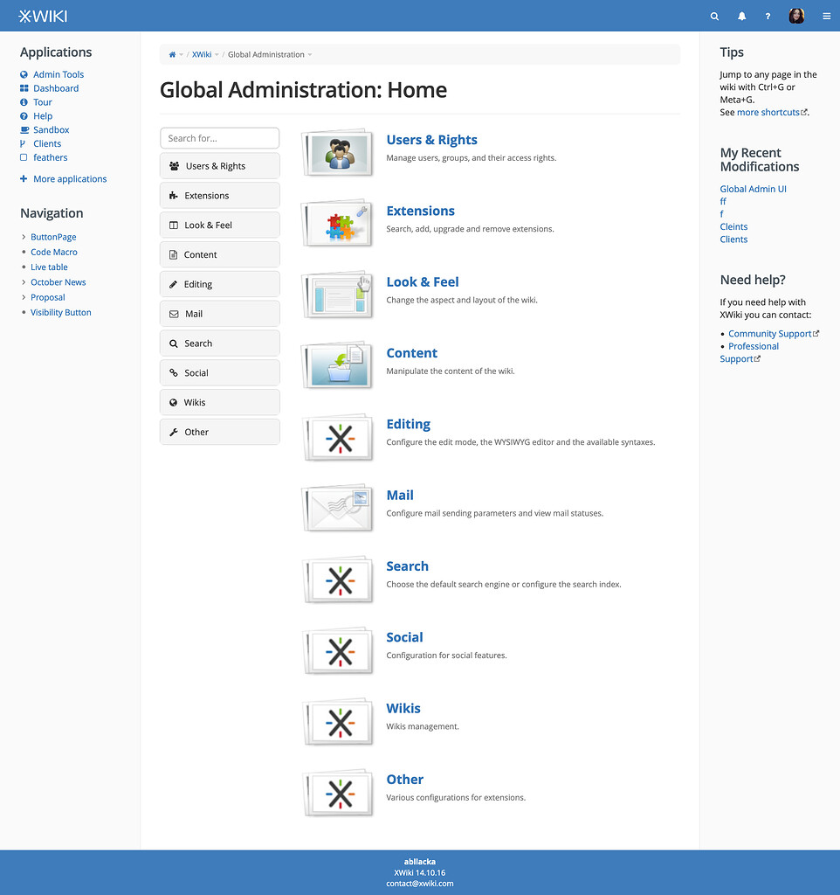Viewport: 840px width, 895px height.
Task: Expand the Proposal tree node
Action: (24, 297)
